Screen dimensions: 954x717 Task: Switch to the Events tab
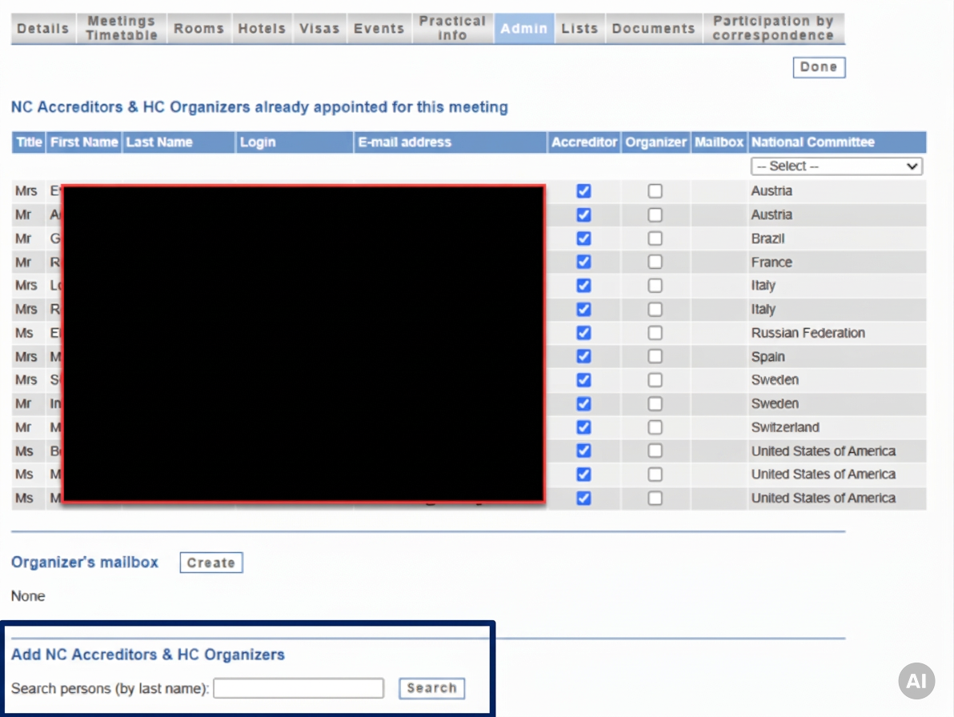[379, 29]
